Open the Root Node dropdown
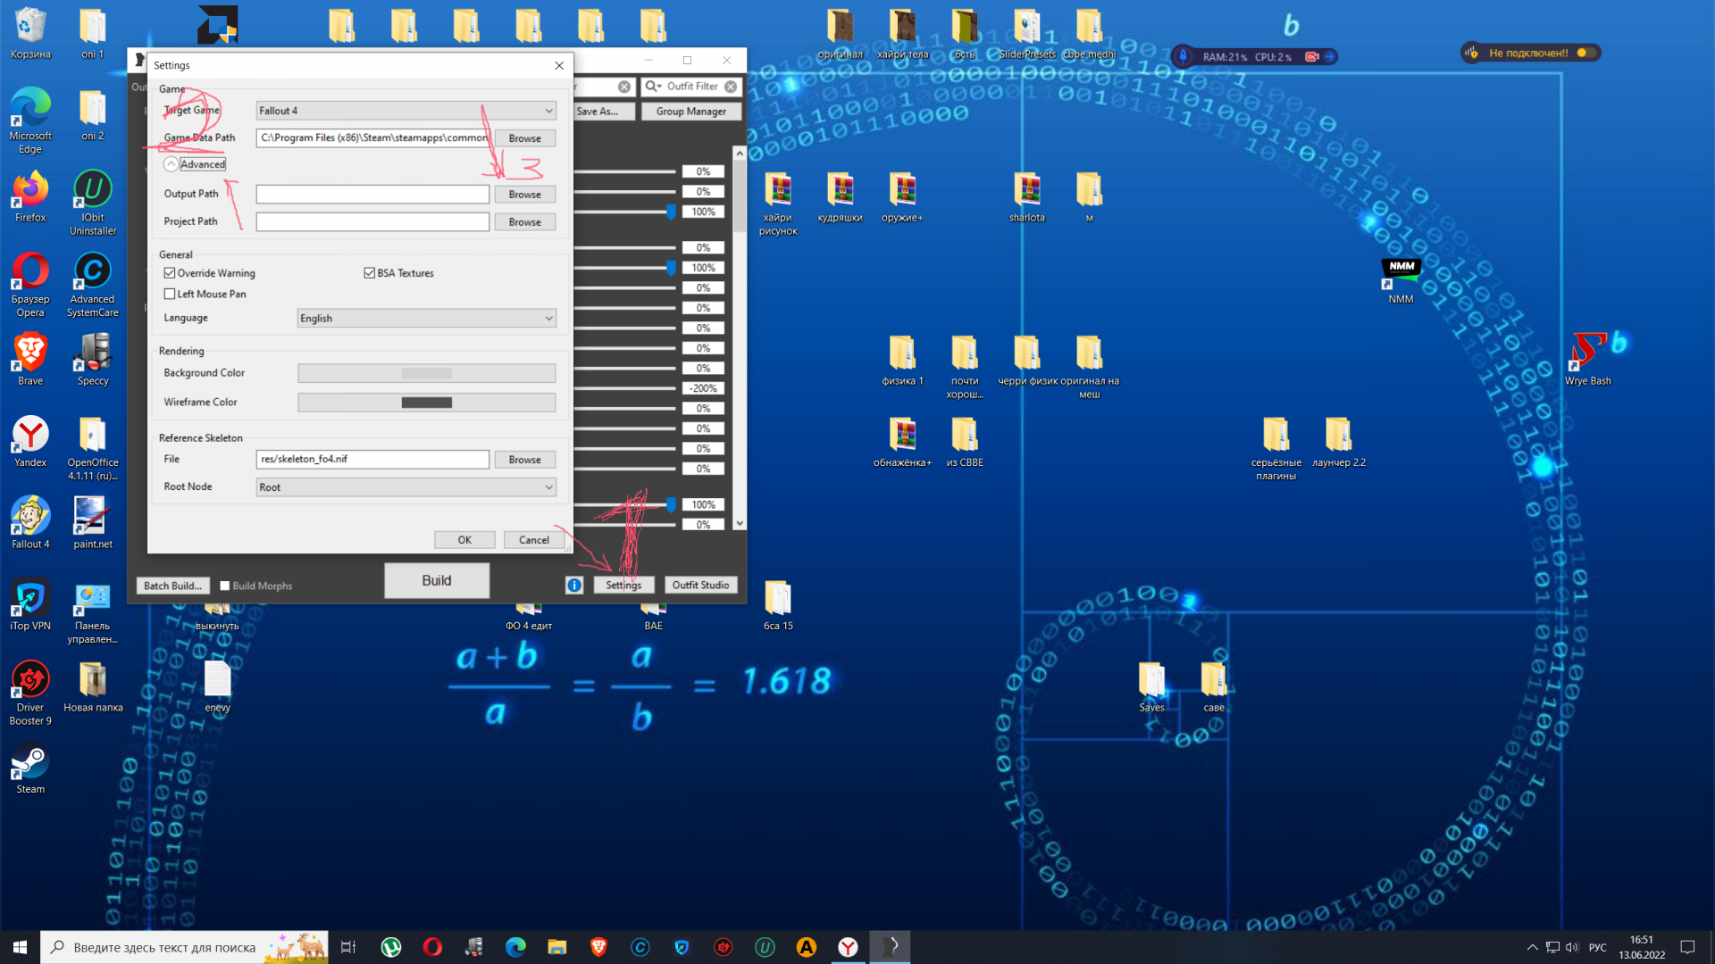 click(406, 487)
